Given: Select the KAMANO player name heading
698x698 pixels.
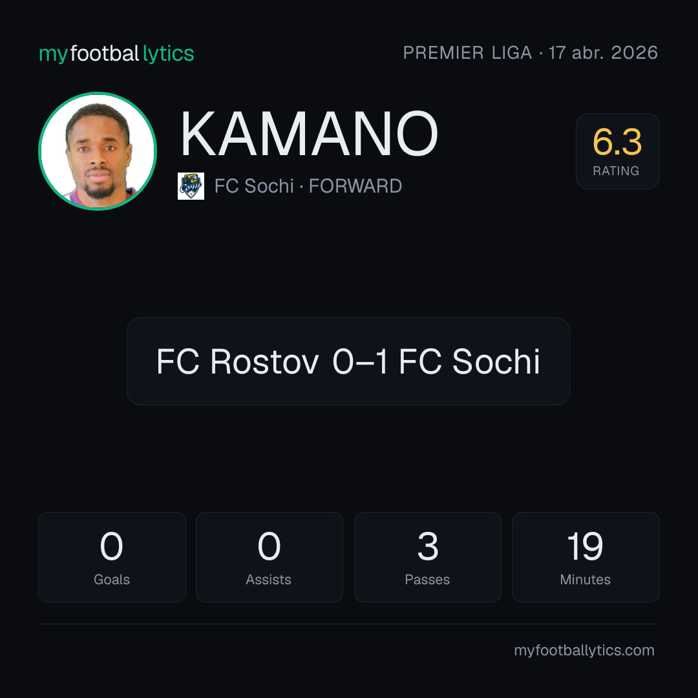Looking at the screenshot, I should [x=310, y=134].
